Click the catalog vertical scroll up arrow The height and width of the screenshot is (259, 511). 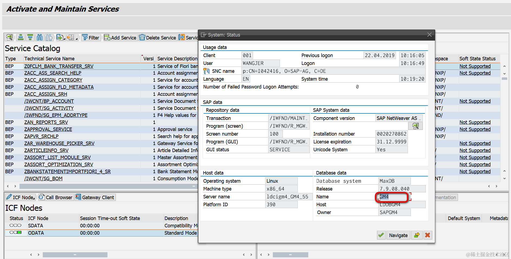click(x=505, y=66)
